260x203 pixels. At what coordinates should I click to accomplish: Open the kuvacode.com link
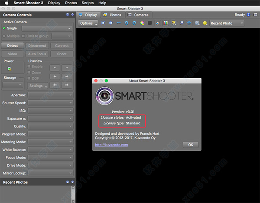111,145
